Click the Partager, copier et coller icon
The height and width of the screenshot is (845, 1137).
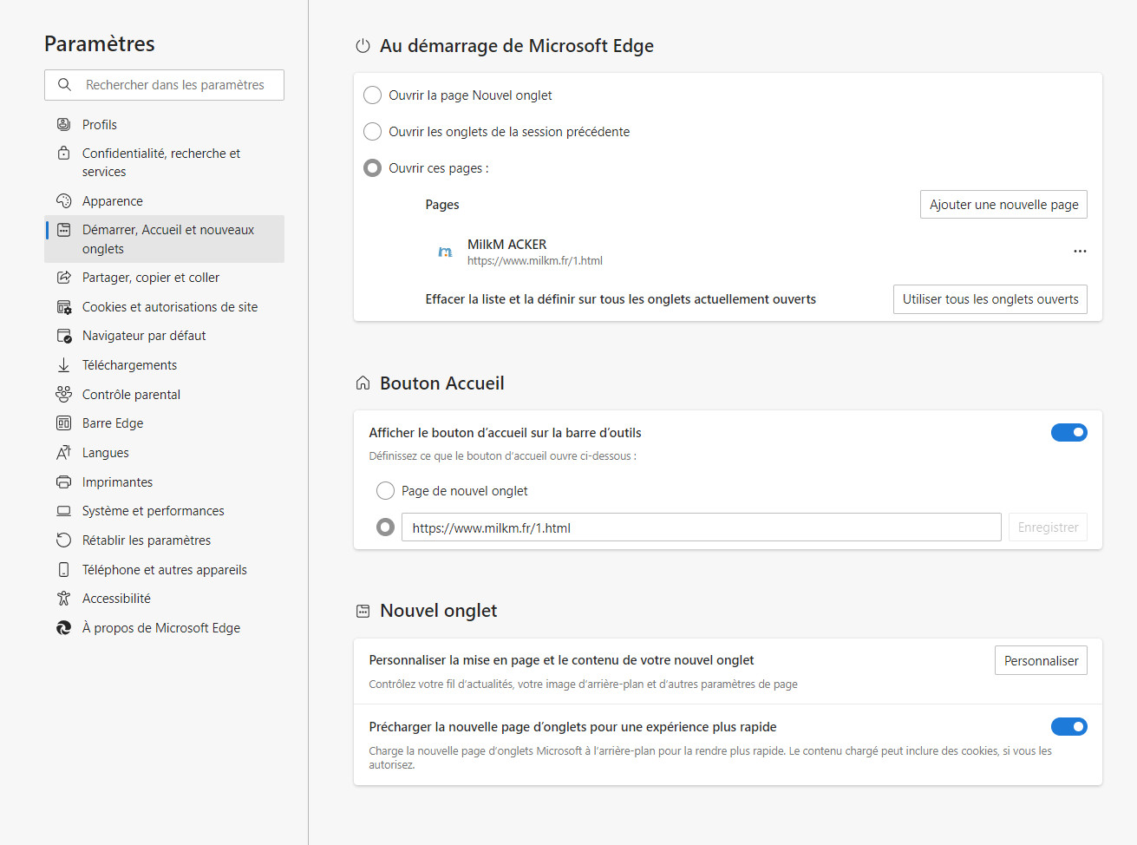63,278
